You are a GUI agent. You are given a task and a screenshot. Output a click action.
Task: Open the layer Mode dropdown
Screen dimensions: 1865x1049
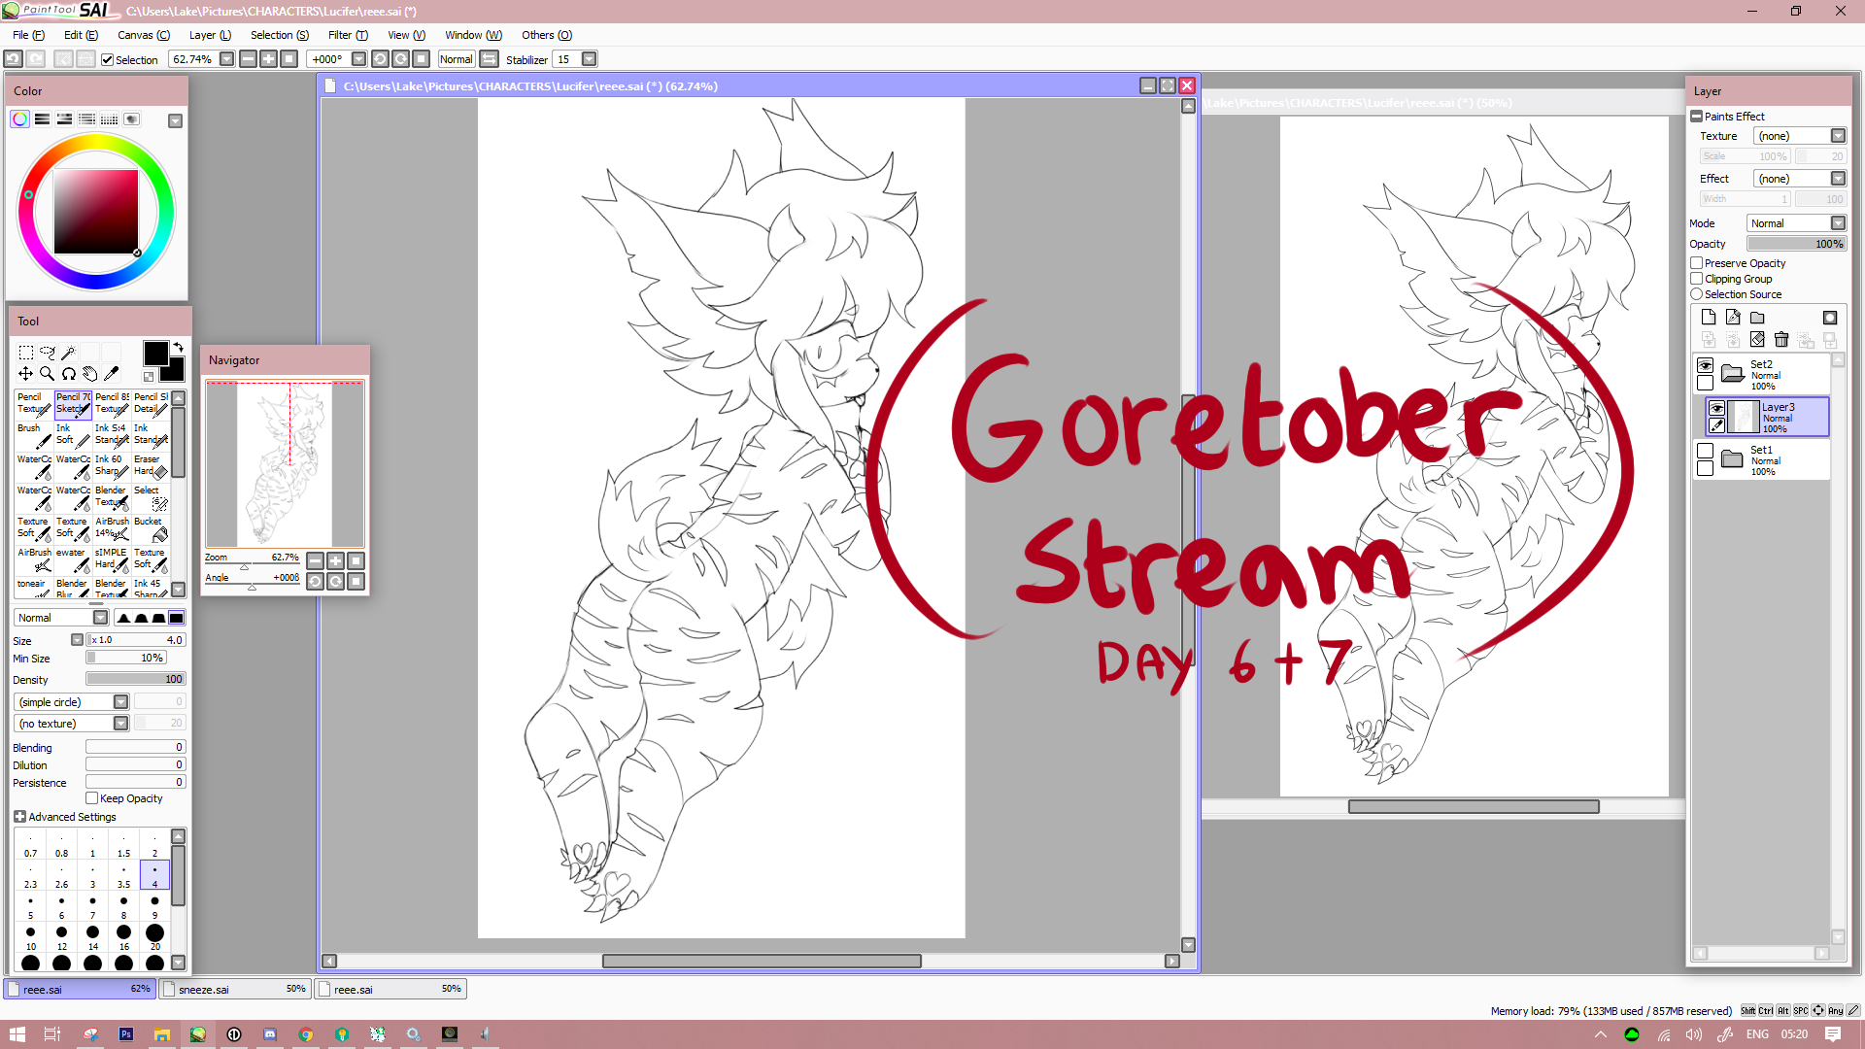[1838, 223]
